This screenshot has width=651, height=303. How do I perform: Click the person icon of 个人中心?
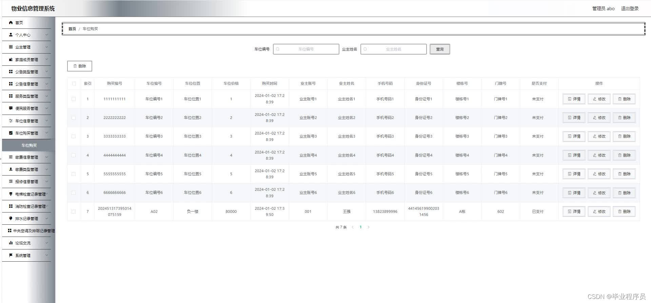click(x=11, y=35)
